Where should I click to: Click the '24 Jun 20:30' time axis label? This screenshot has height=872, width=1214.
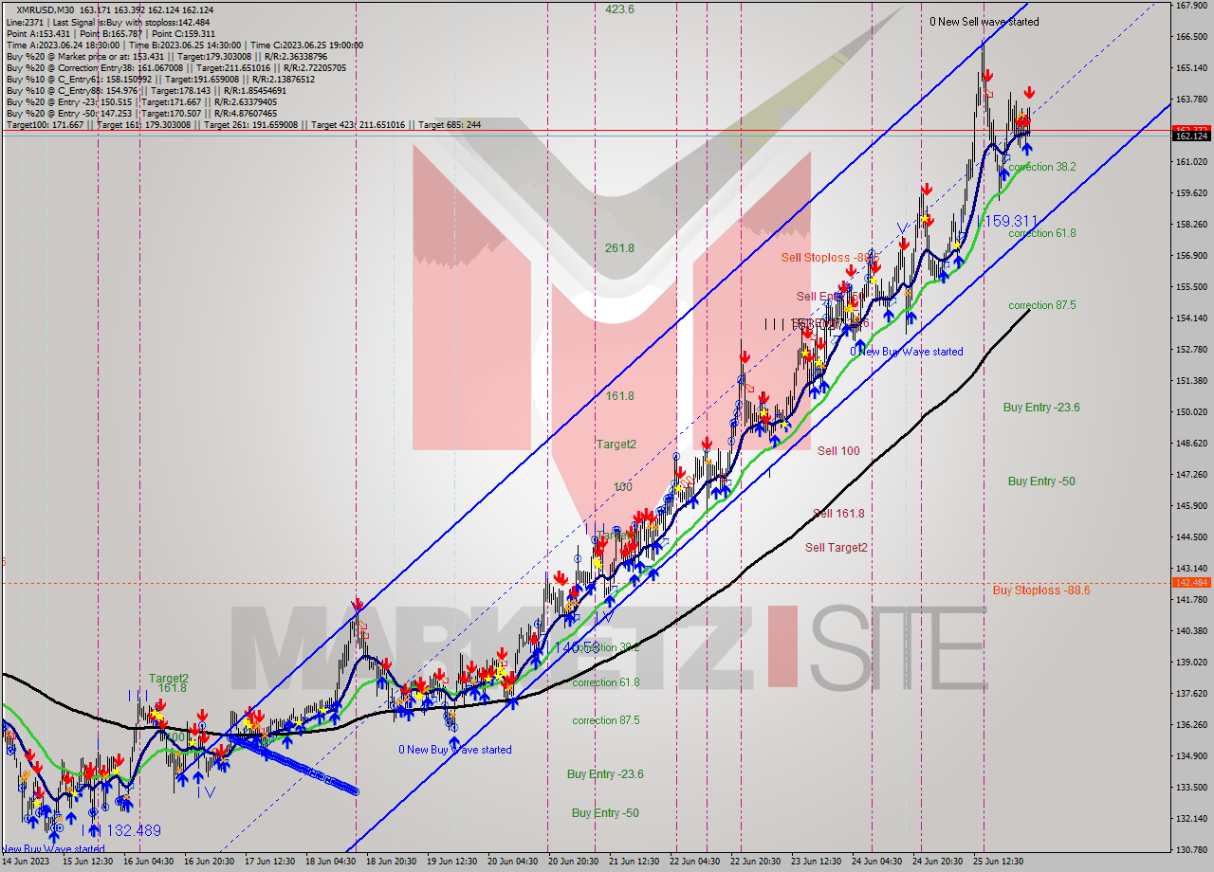pos(937,862)
